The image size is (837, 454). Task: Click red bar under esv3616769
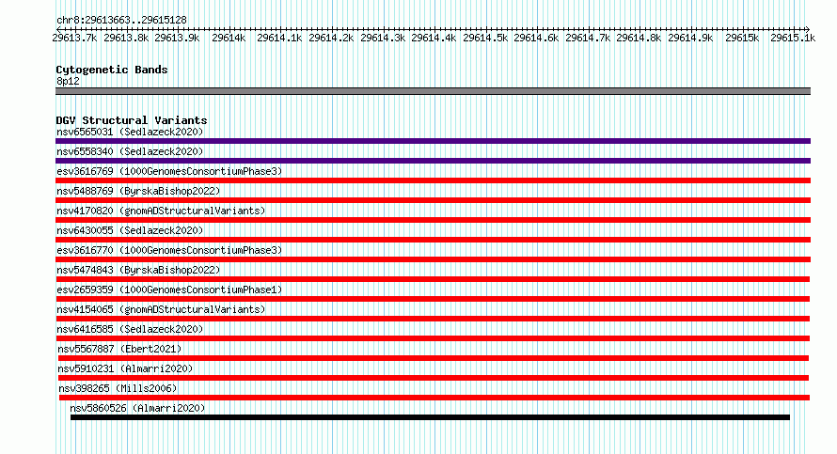coord(433,180)
